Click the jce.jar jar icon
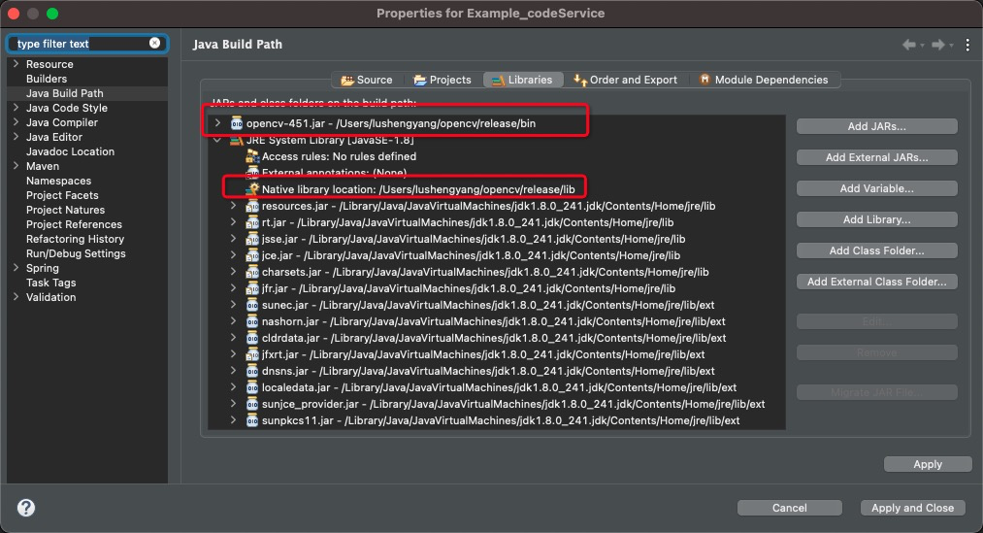The height and width of the screenshot is (533, 983). [252, 255]
